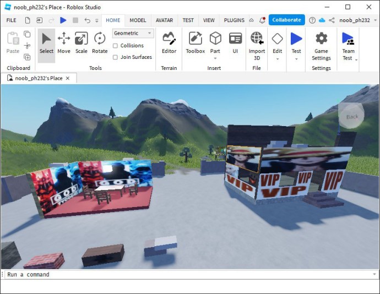Click the Duplicate icon in Clipboard group
Image resolution: width=380 pixels, height=294 pixels.
coord(27,57)
